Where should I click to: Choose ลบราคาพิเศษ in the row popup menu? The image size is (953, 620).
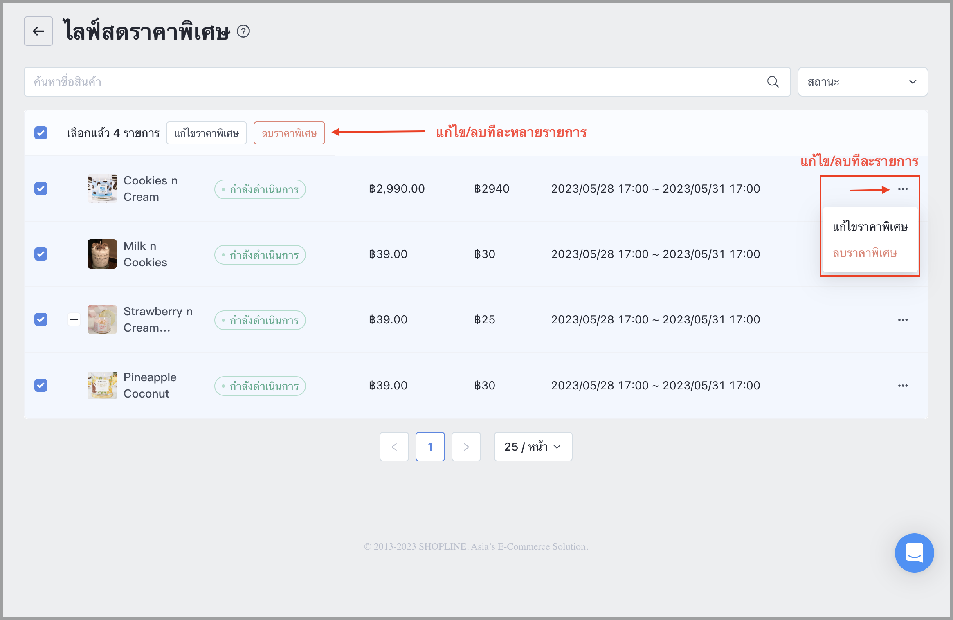[x=865, y=253]
